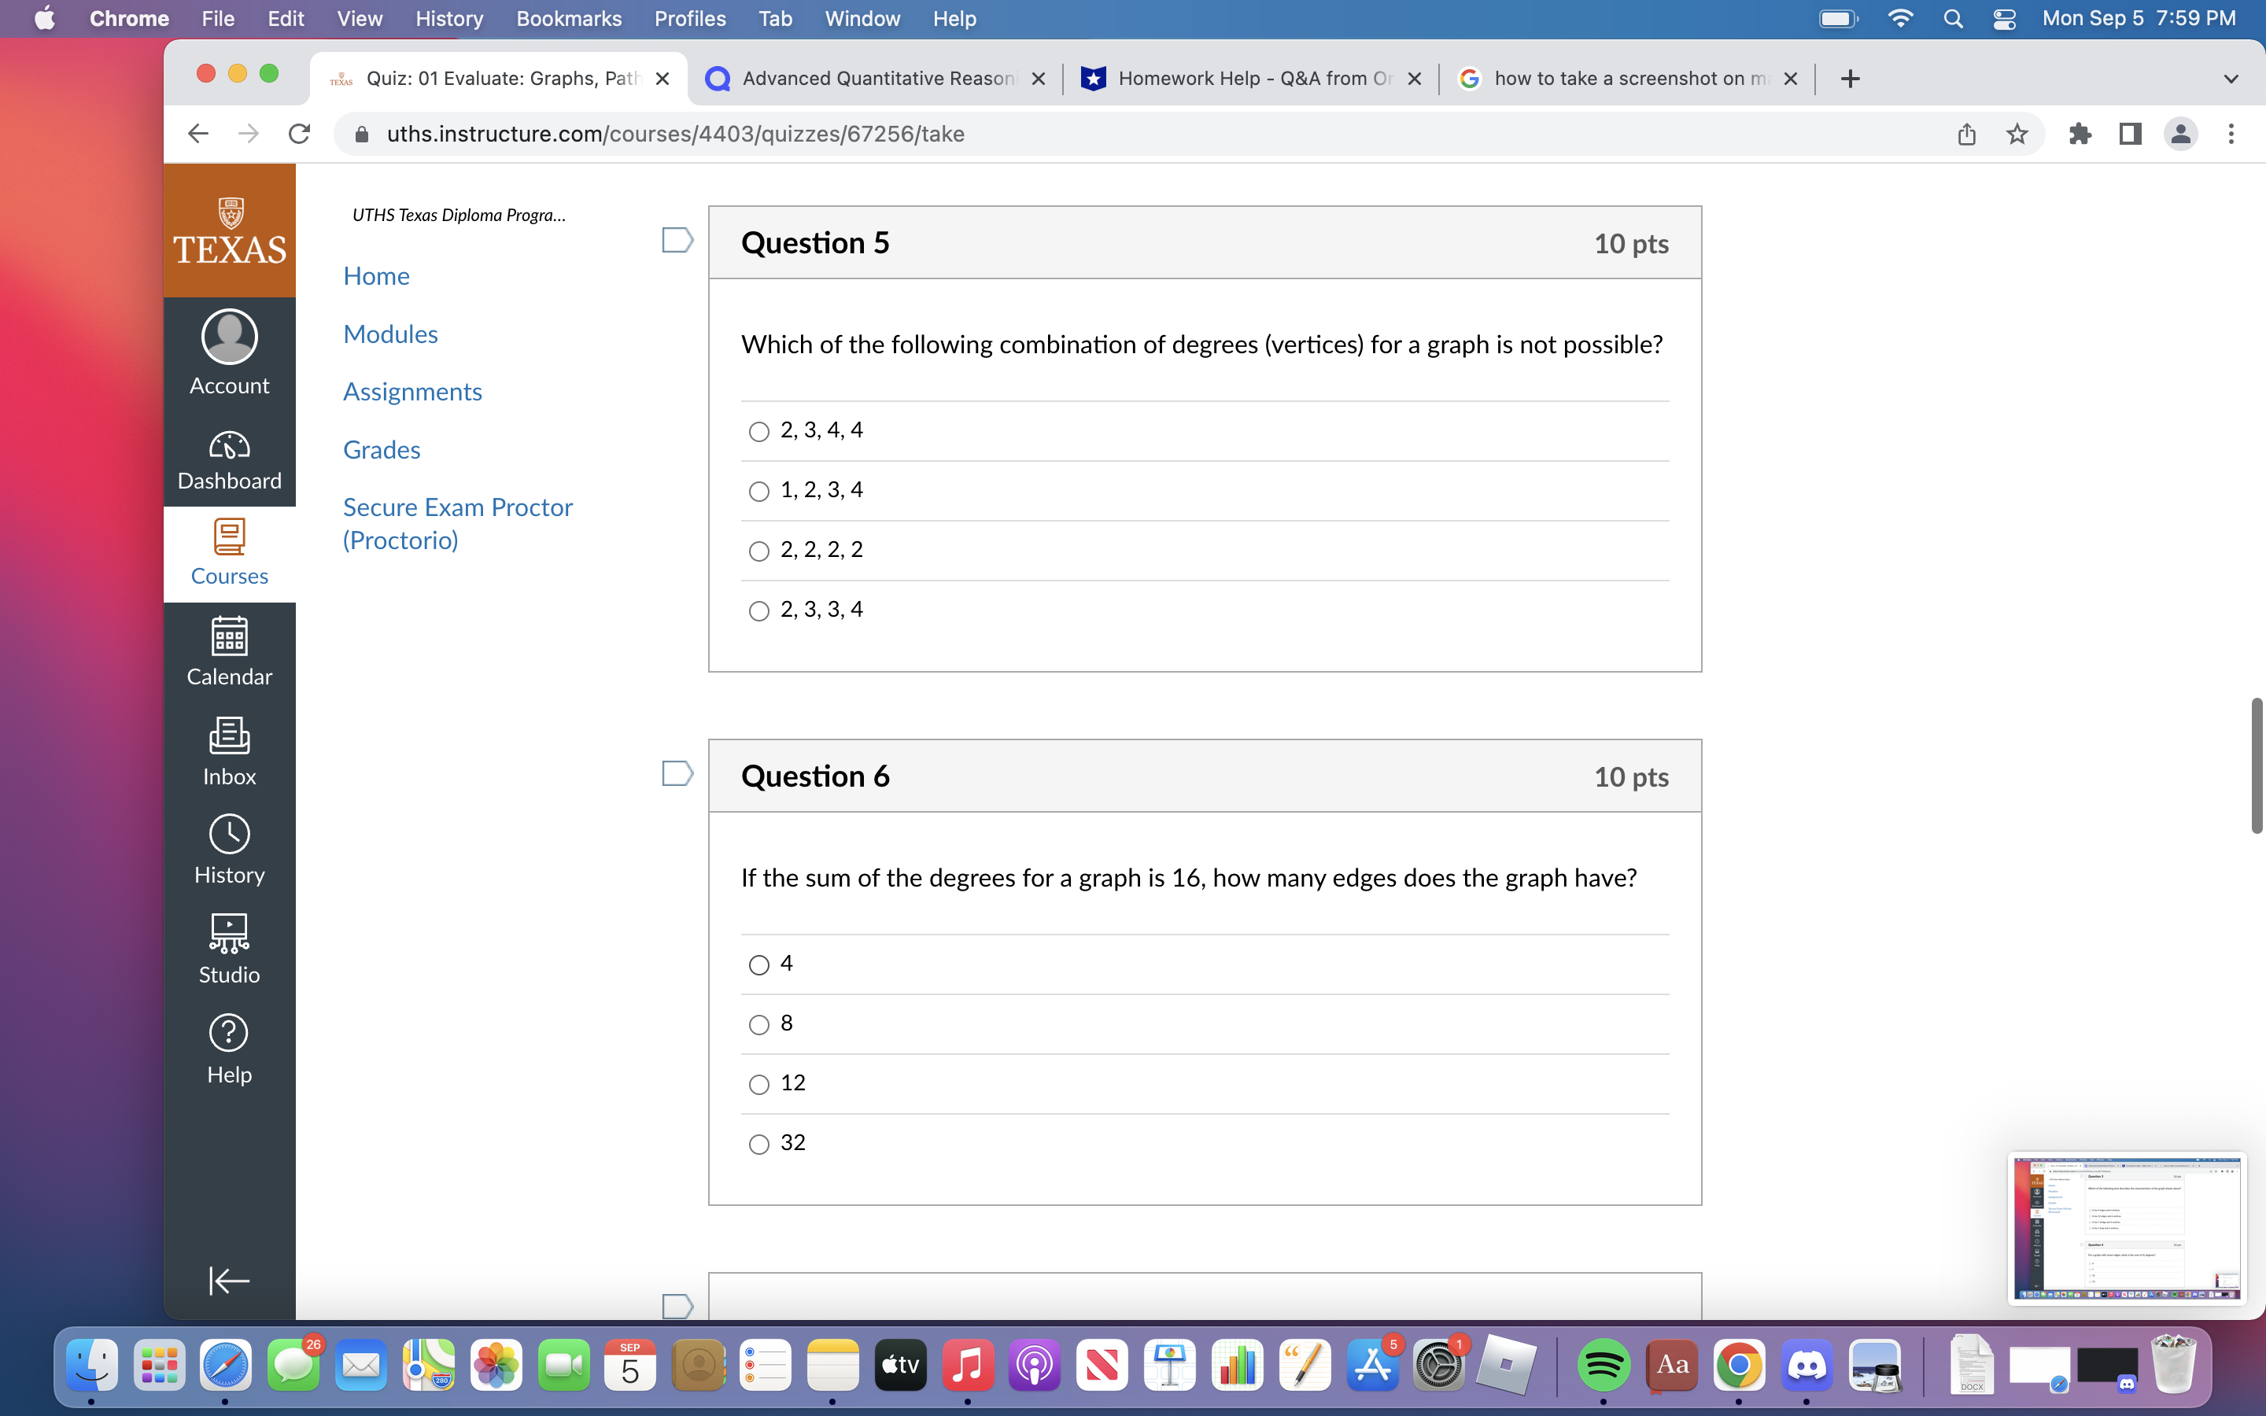Open the Grades page

click(x=381, y=449)
